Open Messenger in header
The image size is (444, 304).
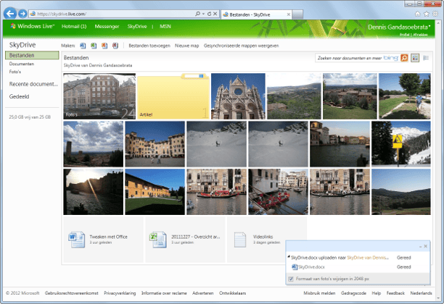click(107, 26)
